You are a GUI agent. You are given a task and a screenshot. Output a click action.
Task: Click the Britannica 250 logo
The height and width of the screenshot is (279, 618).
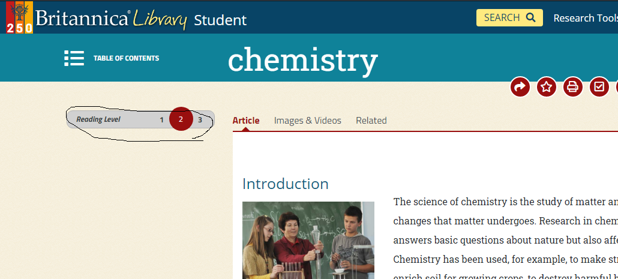pyautogui.click(x=20, y=17)
